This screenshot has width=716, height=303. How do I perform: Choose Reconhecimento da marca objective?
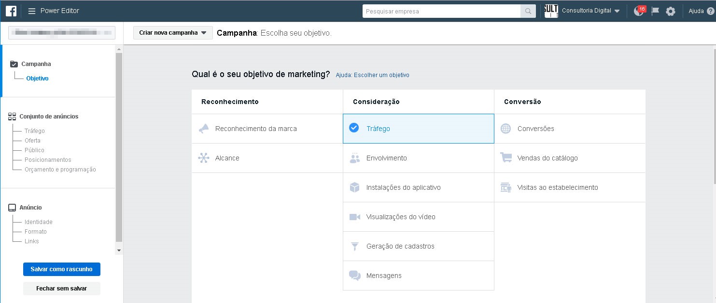coord(267,129)
